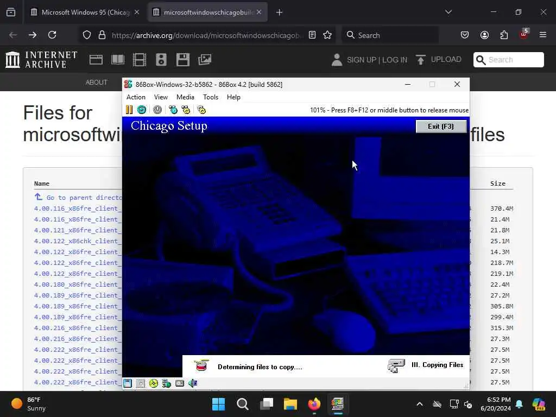Click the ABOUT navigation link

[96, 83]
